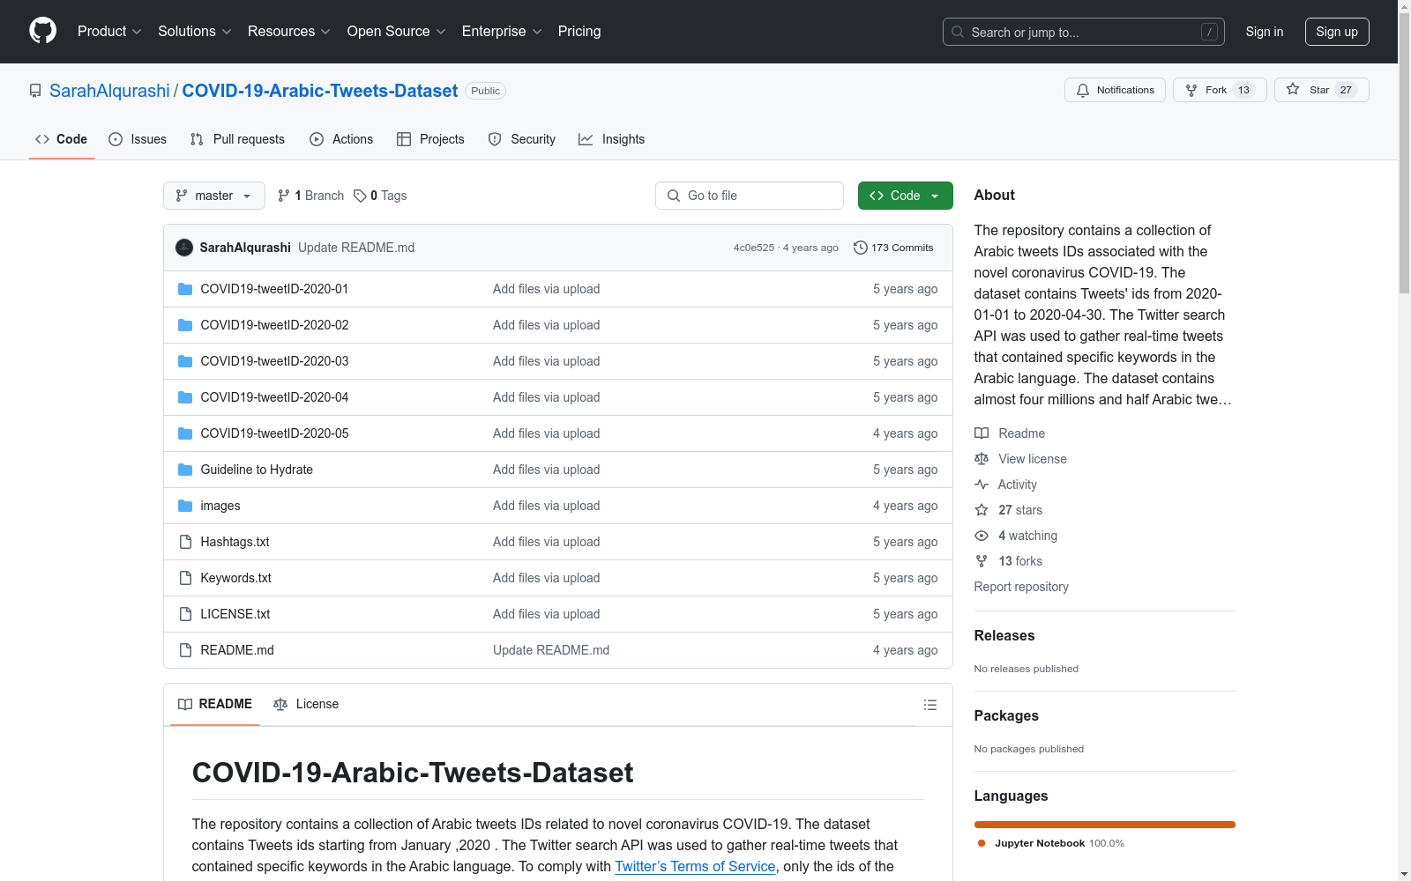Click the Update README.md commit message in header

356,248
